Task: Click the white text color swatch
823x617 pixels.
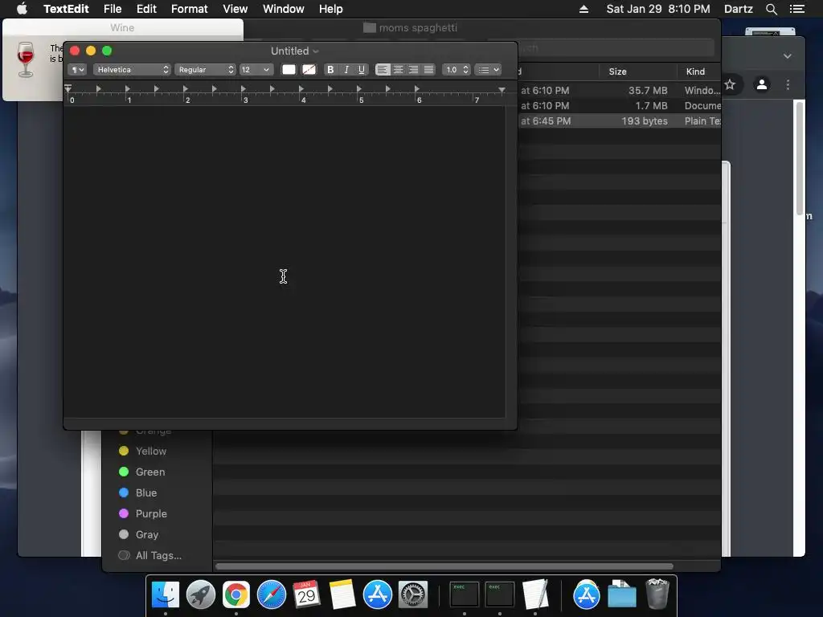Action: point(289,70)
